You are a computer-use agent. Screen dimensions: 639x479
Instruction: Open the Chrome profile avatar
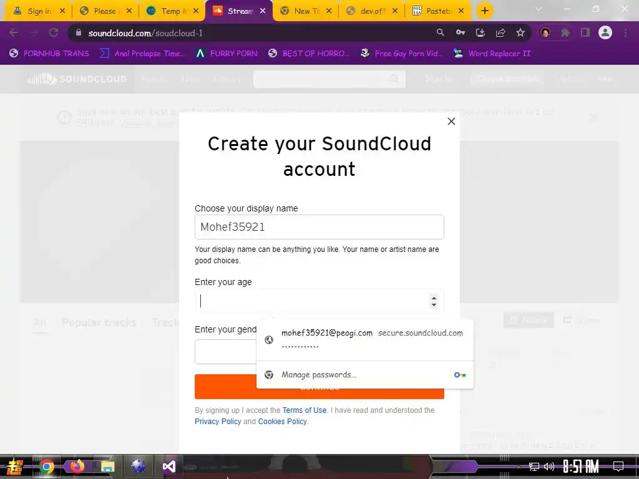(x=605, y=32)
